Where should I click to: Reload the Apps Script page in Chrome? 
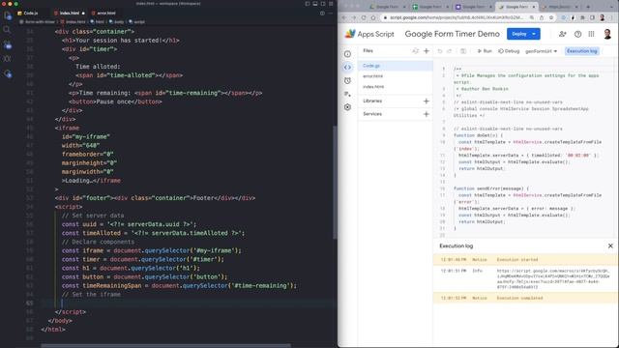point(364,17)
